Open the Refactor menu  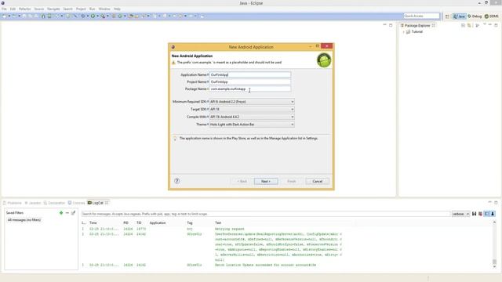pos(24,9)
